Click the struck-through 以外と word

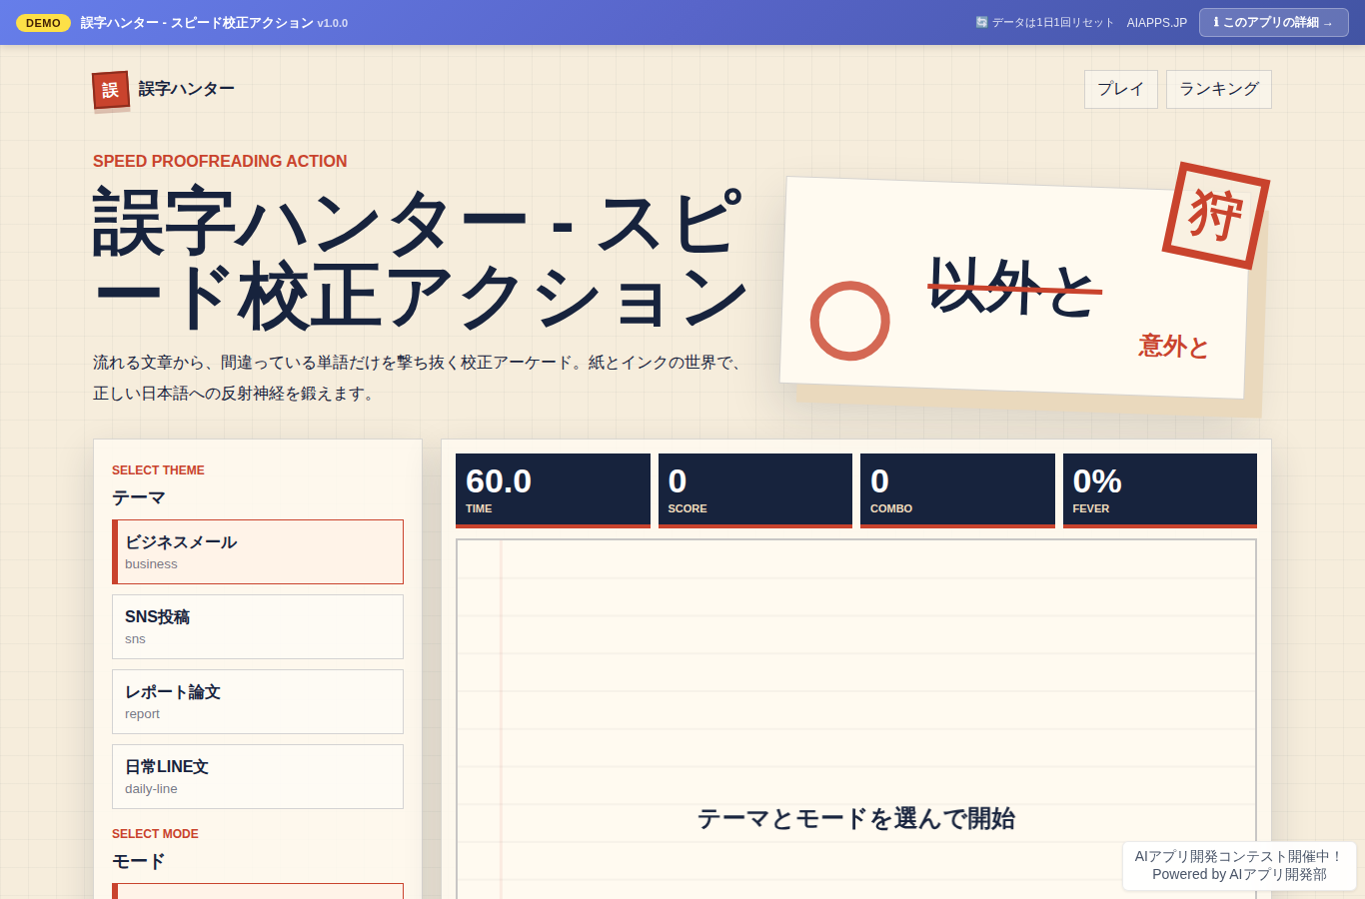pos(1014,287)
